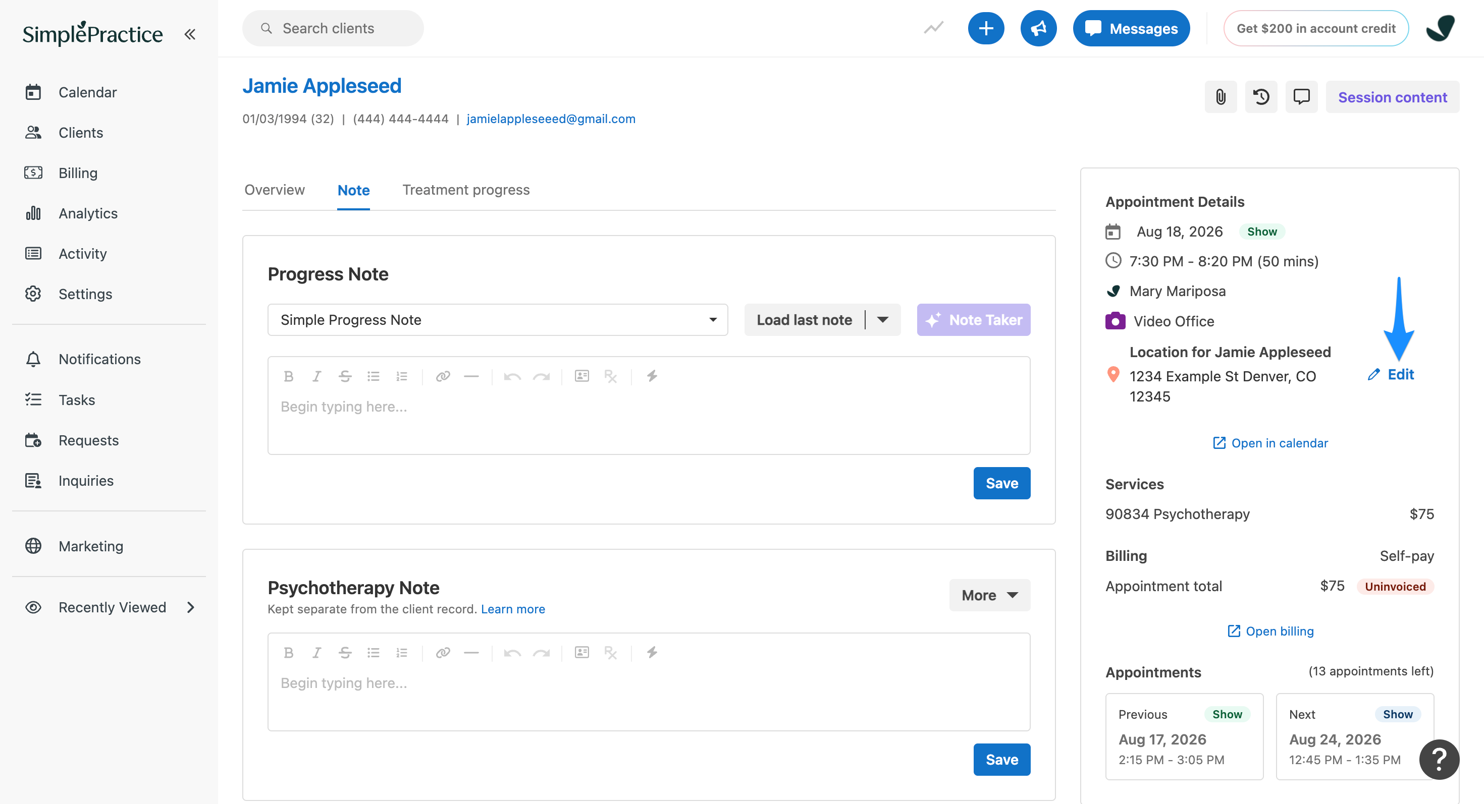Open the More dropdown for Psychotherapy Note
Viewport: 1484px width, 804px height.
point(989,595)
